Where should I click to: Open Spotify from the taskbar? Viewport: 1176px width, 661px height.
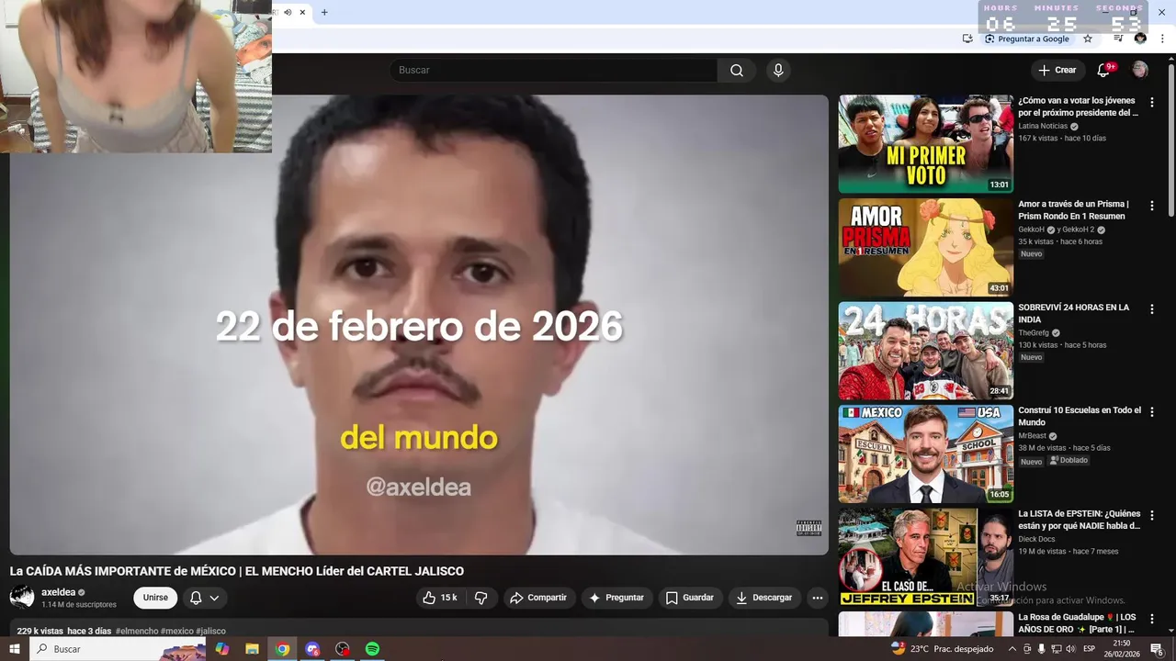click(x=372, y=649)
